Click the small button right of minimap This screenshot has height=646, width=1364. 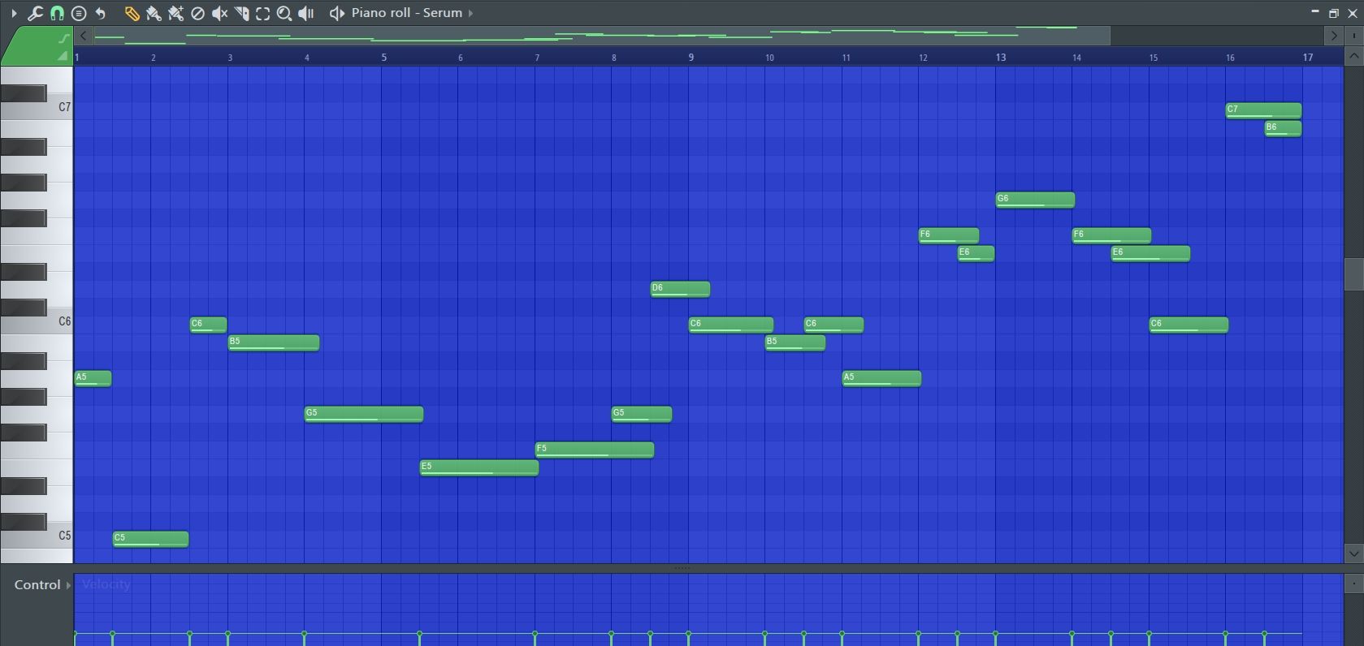[x=1353, y=36]
